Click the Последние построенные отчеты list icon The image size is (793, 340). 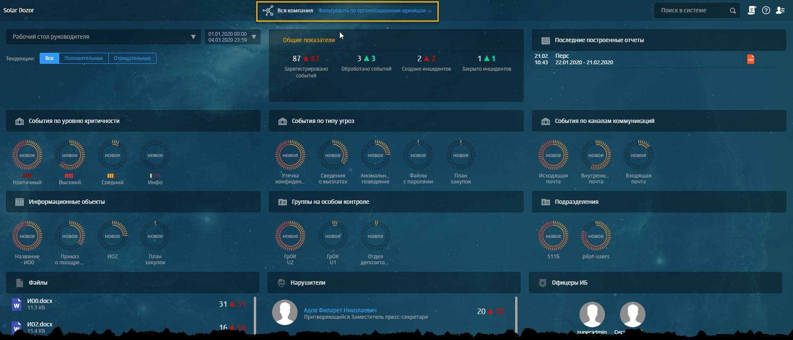(x=546, y=40)
